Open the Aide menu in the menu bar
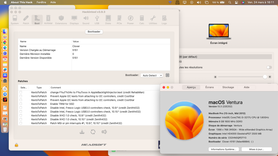 [53, 2]
